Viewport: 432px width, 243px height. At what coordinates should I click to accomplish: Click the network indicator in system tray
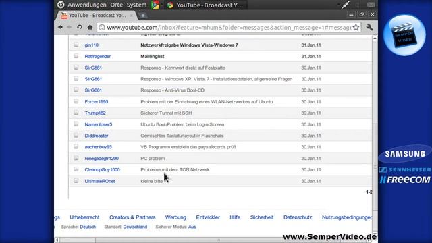point(345,5)
